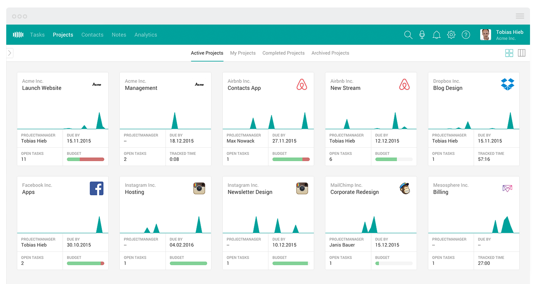This screenshot has width=535, height=284.
Task: Open the hamburger menu in window title bar
Action: point(520,16)
